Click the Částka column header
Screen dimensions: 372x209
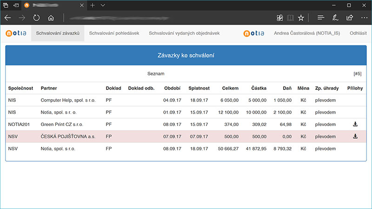(259, 88)
